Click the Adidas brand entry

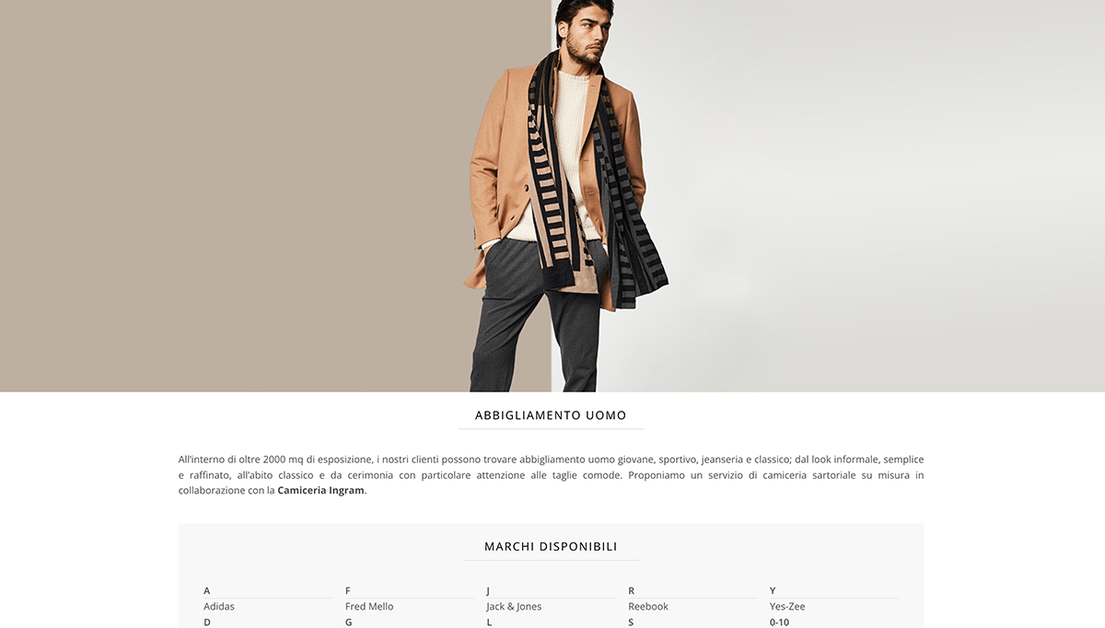click(x=219, y=607)
